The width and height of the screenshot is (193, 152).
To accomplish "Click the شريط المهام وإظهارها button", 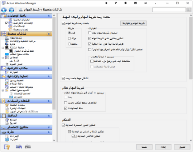I will click(133, 23).
